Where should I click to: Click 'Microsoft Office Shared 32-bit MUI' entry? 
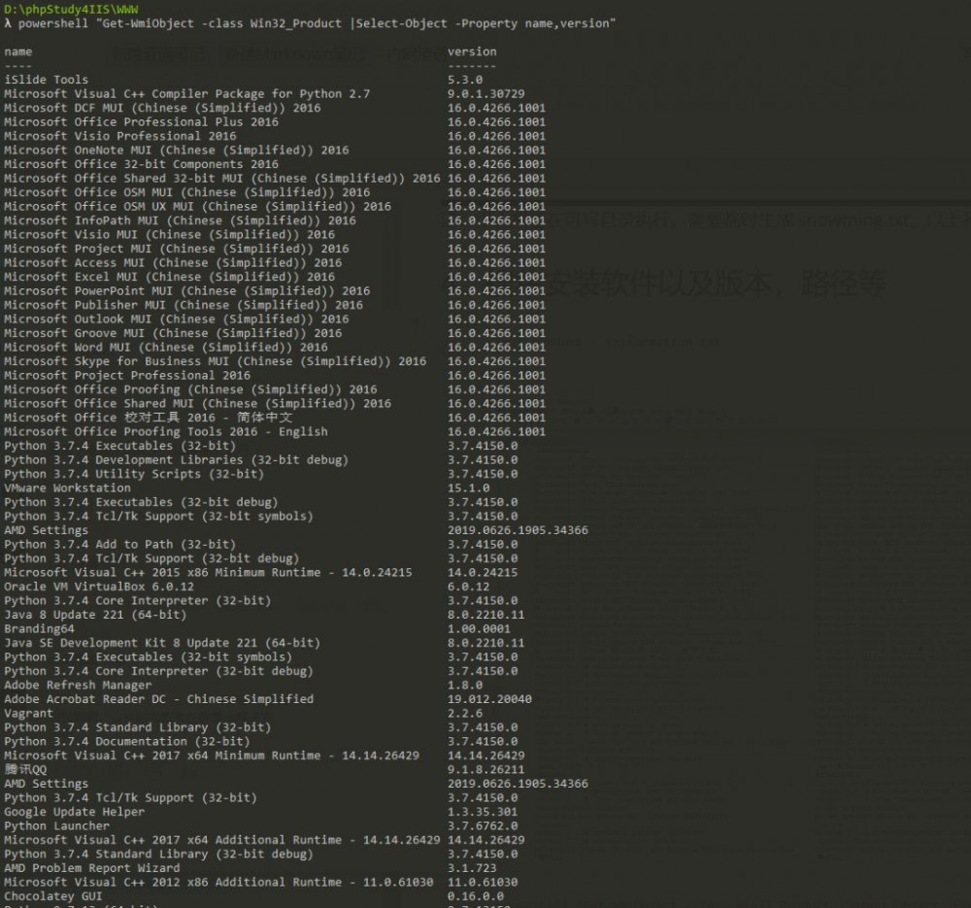[x=222, y=179]
